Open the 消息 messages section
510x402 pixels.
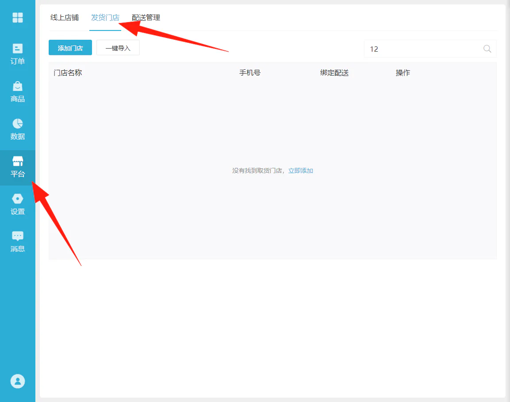click(x=18, y=242)
